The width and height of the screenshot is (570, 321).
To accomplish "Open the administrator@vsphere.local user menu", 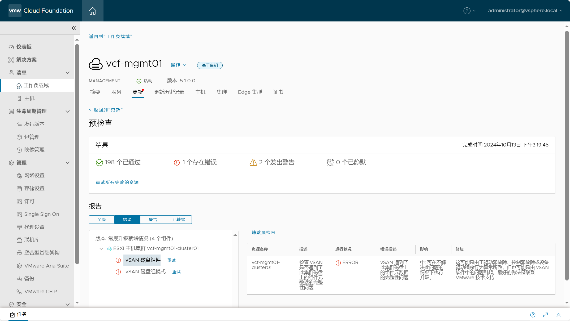I will click(x=525, y=11).
